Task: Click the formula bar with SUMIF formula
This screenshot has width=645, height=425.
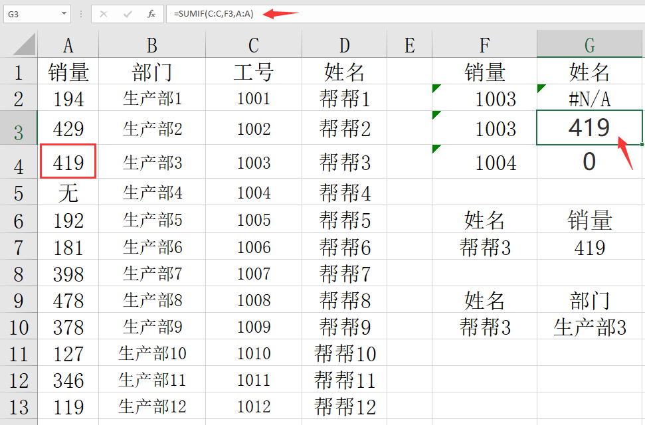Action: tap(405, 14)
